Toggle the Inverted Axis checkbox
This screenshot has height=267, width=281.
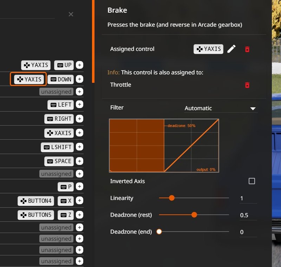[251, 181]
